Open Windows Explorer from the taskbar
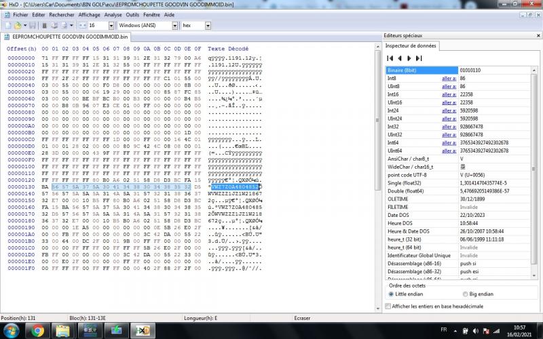Image resolution: width=543 pixels, height=339 pixels. [x=63, y=331]
